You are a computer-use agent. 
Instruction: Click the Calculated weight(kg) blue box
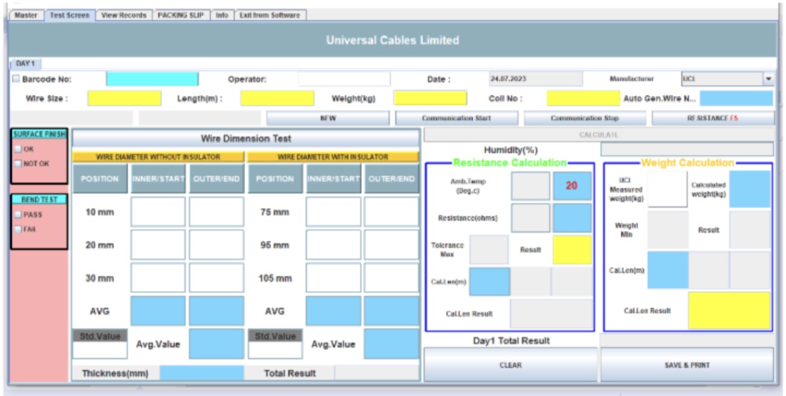tap(750, 189)
